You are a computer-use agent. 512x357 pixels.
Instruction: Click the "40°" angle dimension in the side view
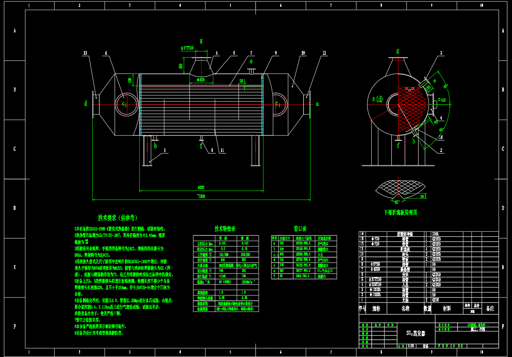446,86
